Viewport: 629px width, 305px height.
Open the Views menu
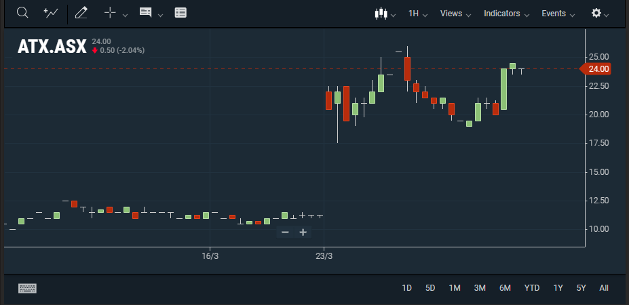(456, 14)
